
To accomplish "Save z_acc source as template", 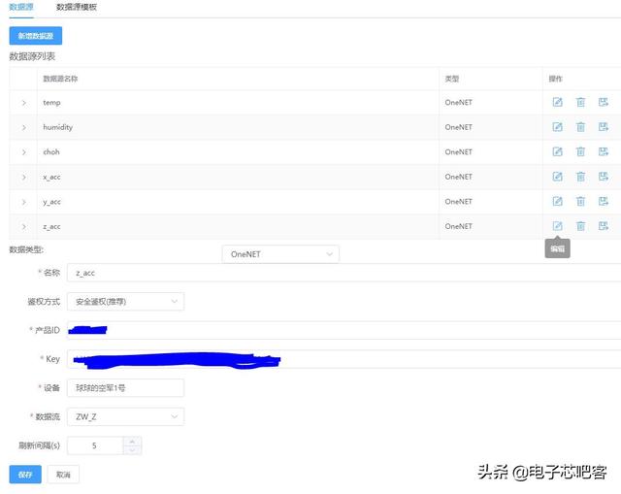I will pos(604,226).
